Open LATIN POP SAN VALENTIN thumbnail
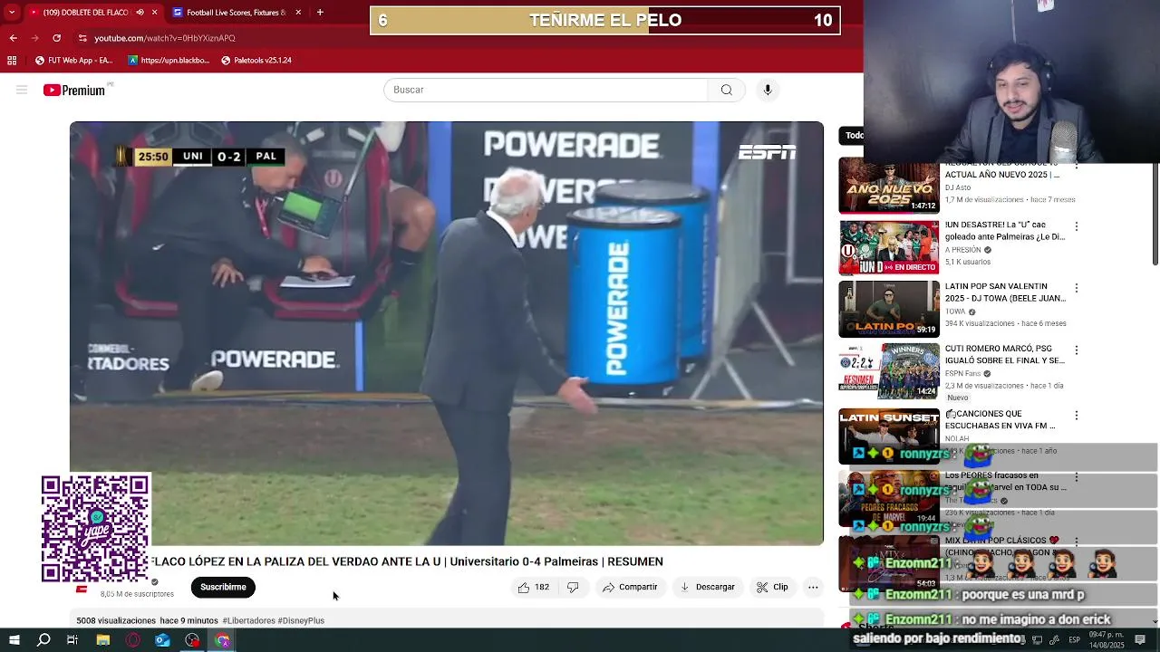This screenshot has width=1160, height=652. coord(889,309)
